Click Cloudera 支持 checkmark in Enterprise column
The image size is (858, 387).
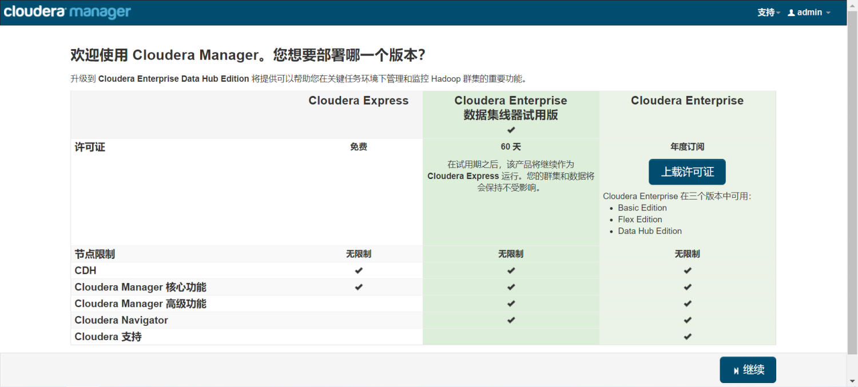coord(687,337)
